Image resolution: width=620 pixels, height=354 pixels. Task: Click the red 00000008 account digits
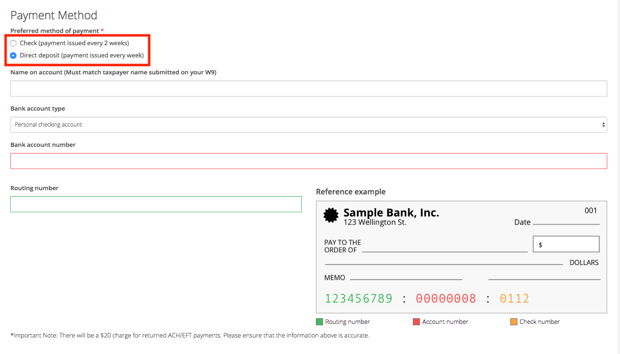446,298
